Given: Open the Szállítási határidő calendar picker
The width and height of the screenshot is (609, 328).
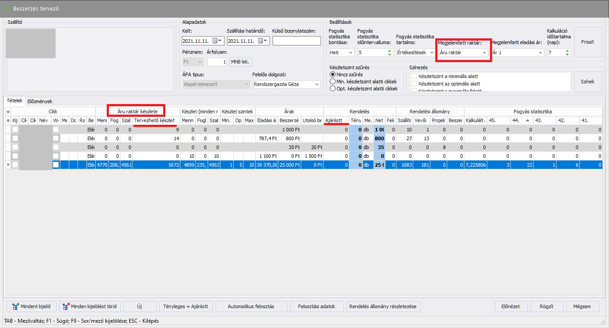Looking at the screenshot, I should (263, 41).
